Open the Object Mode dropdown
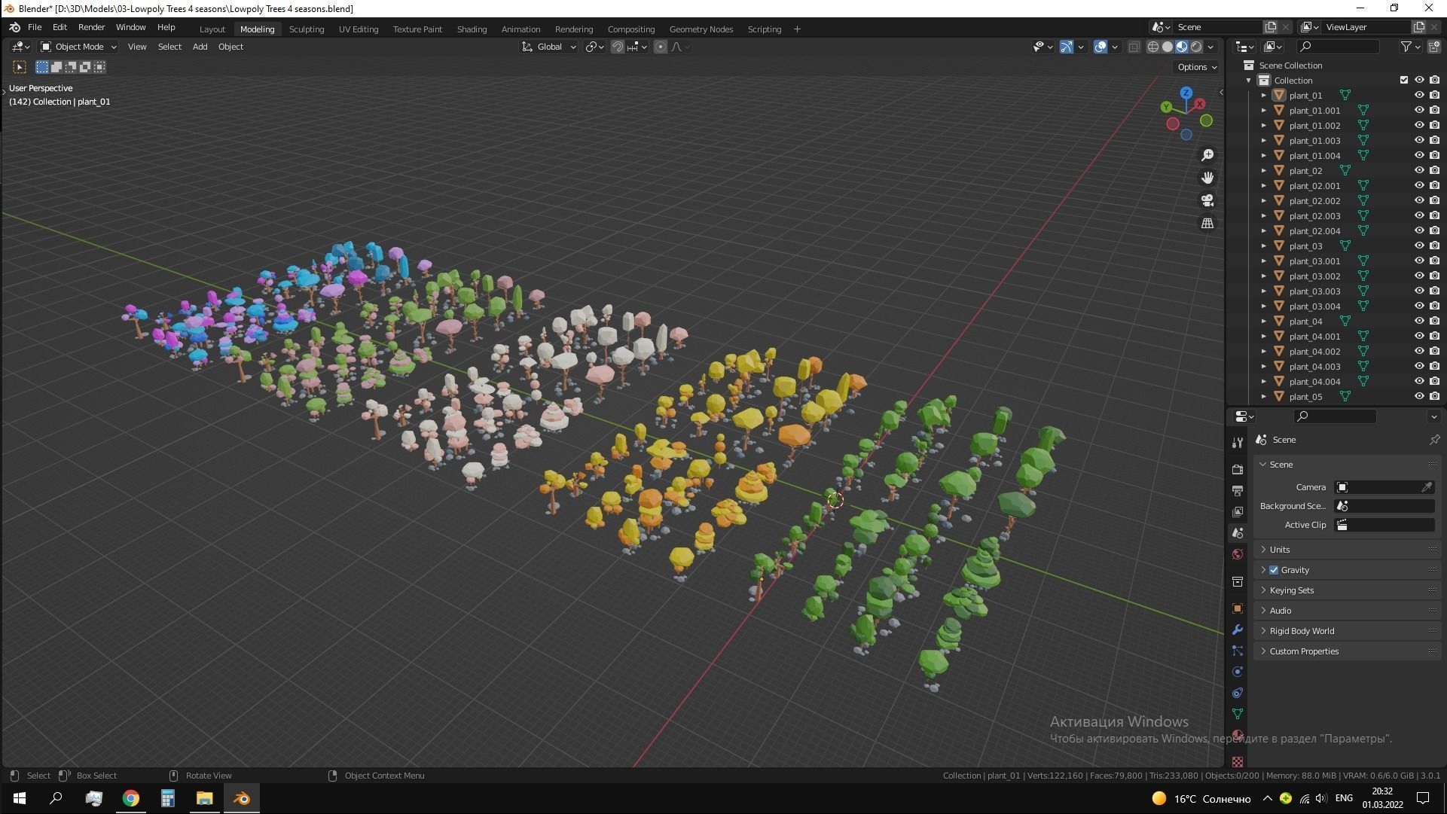Viewport: 1447px width, 814px height. 79,47
